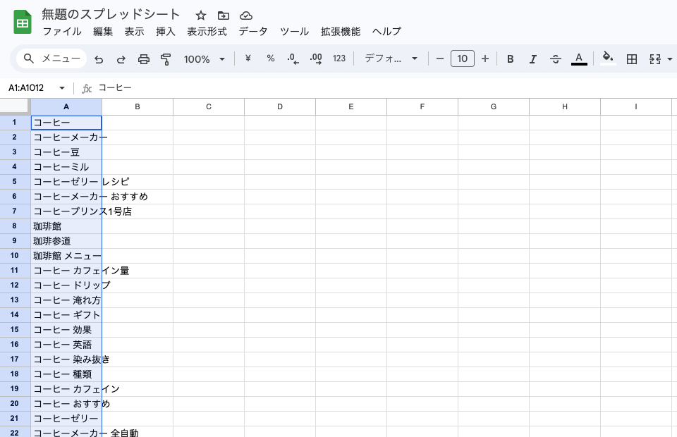Open the ファイル menu
The width and height of the screenshot is (677, 437).
click(62, 32)
